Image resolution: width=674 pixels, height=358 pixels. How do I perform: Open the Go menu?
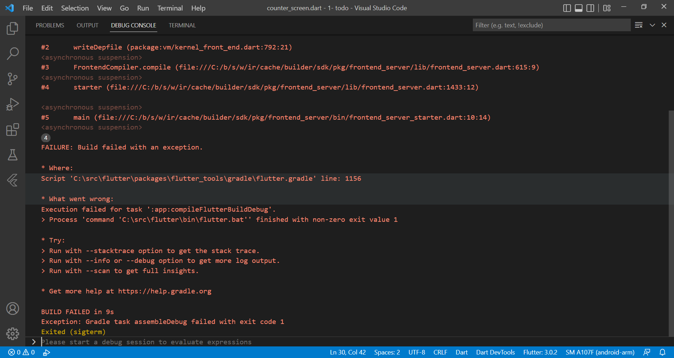pos(124,8)
